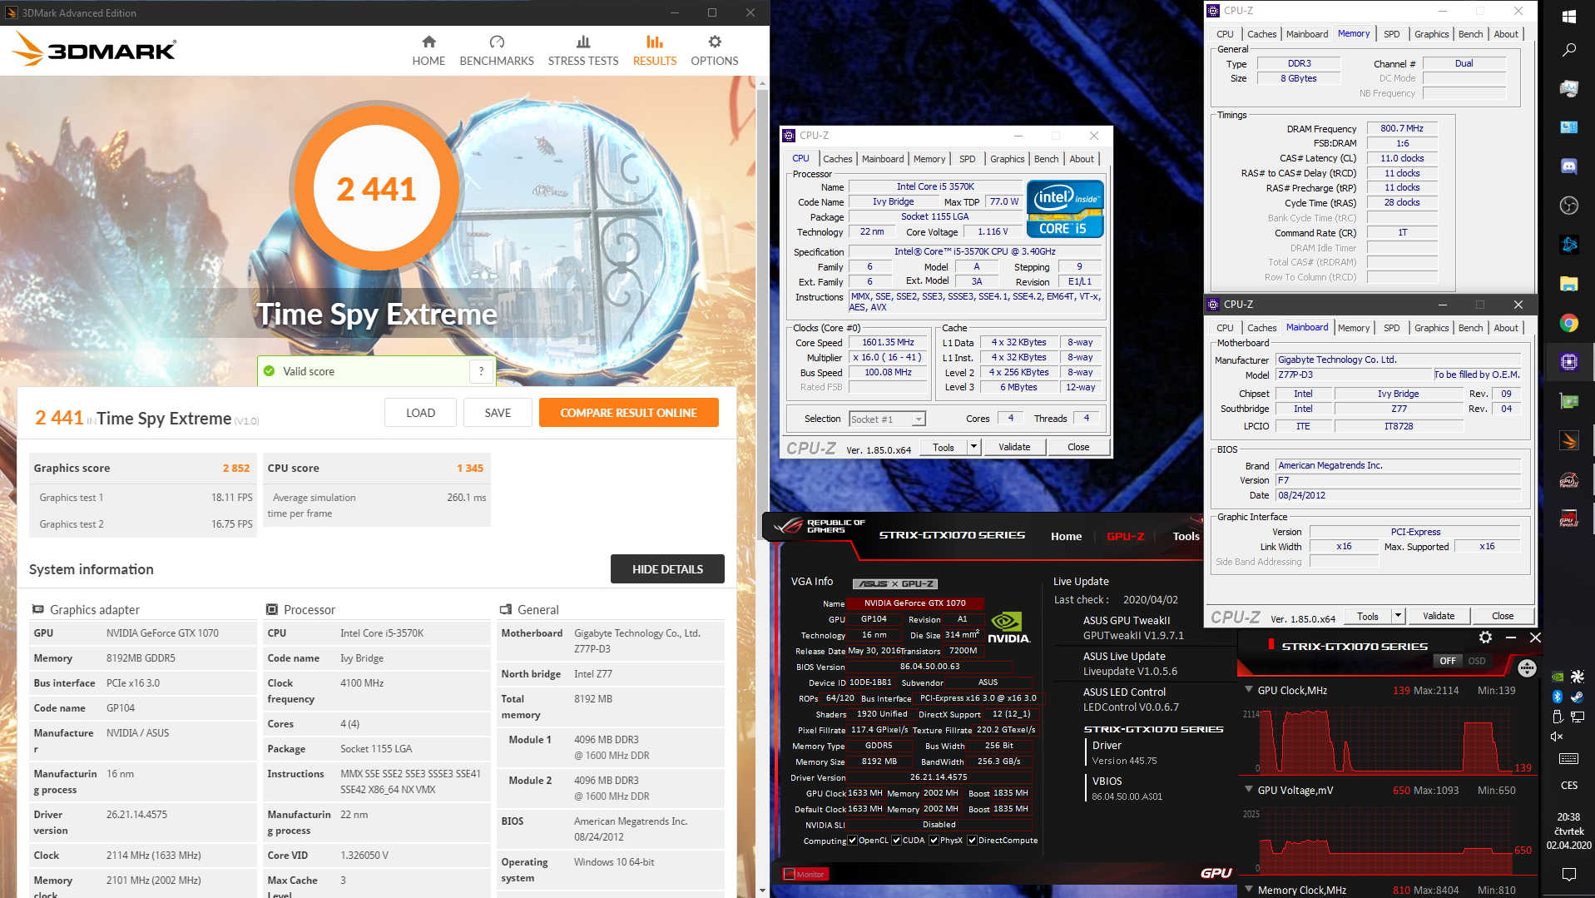This screenshot has height=898, width=1595.
Task: Click COMPARE RESULT ONLINE
Action: point(628,413)
